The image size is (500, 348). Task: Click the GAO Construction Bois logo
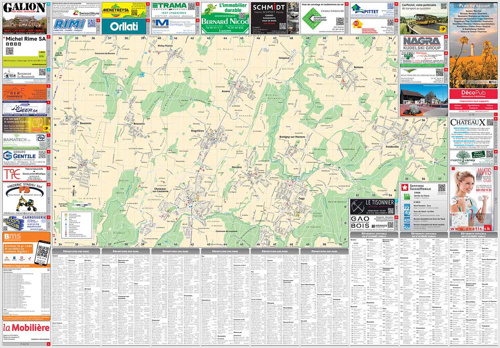coord(360,222)
